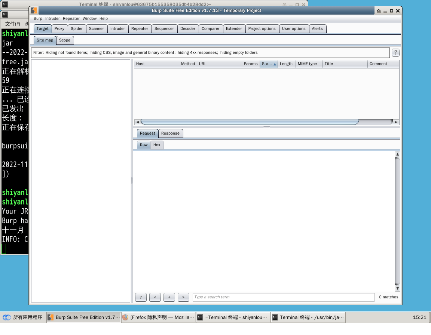Go to previous search match button
This screenshot has width=431, height=335.
[155, 297]
